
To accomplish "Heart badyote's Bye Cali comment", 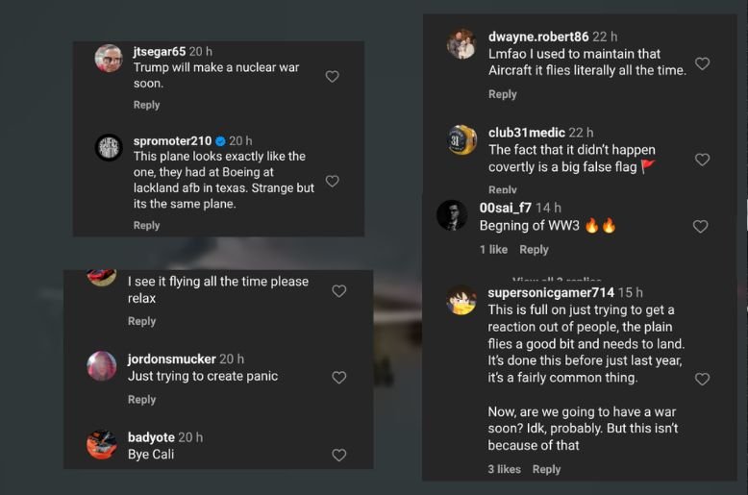I will point(338,456).
